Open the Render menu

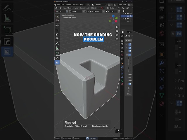68,5
